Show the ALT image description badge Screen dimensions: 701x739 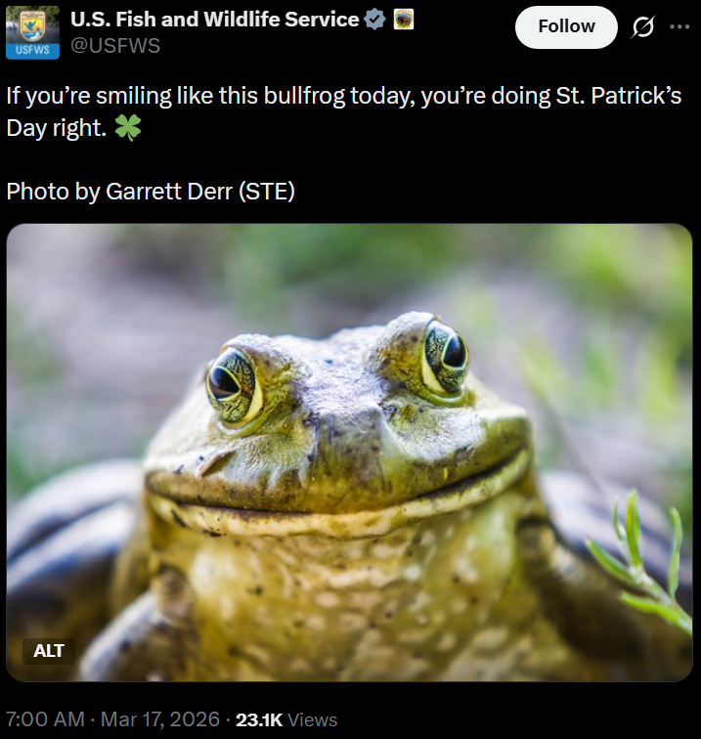pos(49,651)
